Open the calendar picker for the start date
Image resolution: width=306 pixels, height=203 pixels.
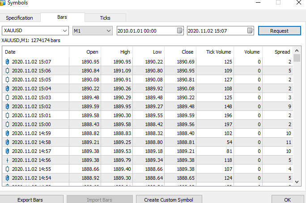179,30
